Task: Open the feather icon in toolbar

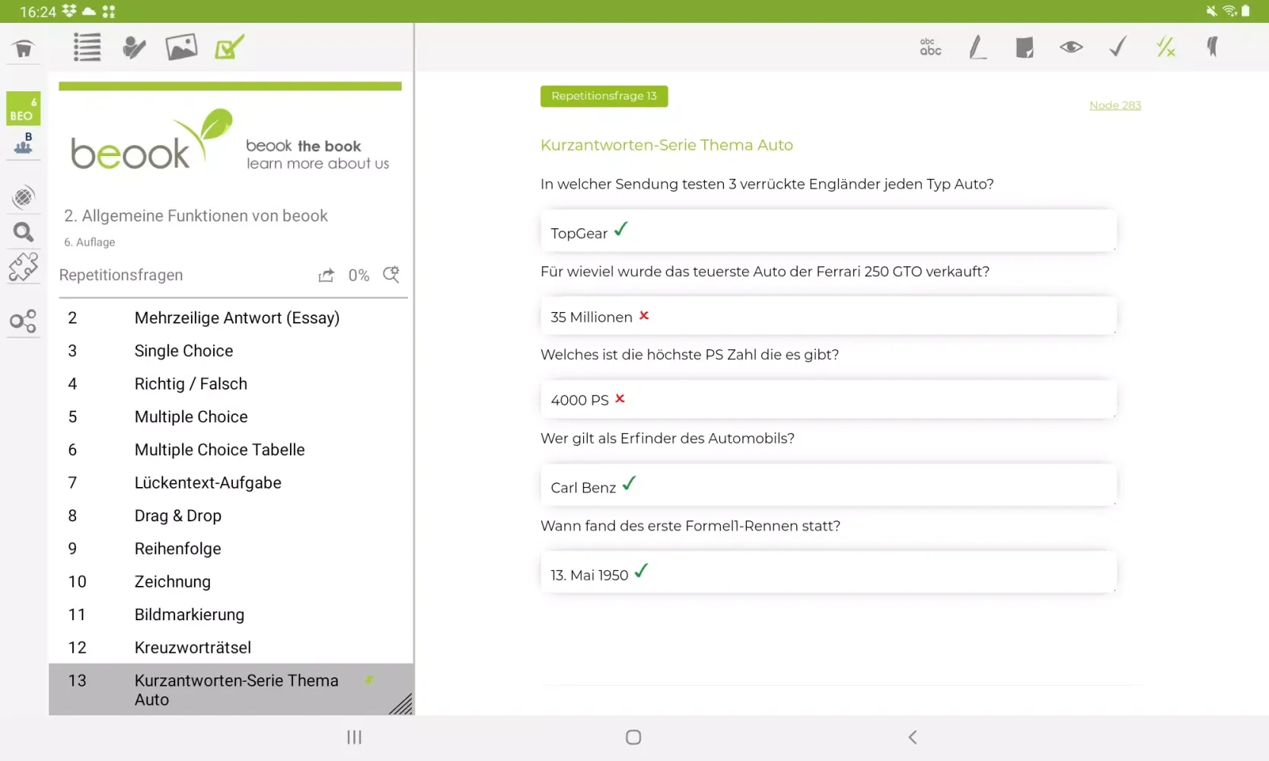Action: (x=1213, y=47)
